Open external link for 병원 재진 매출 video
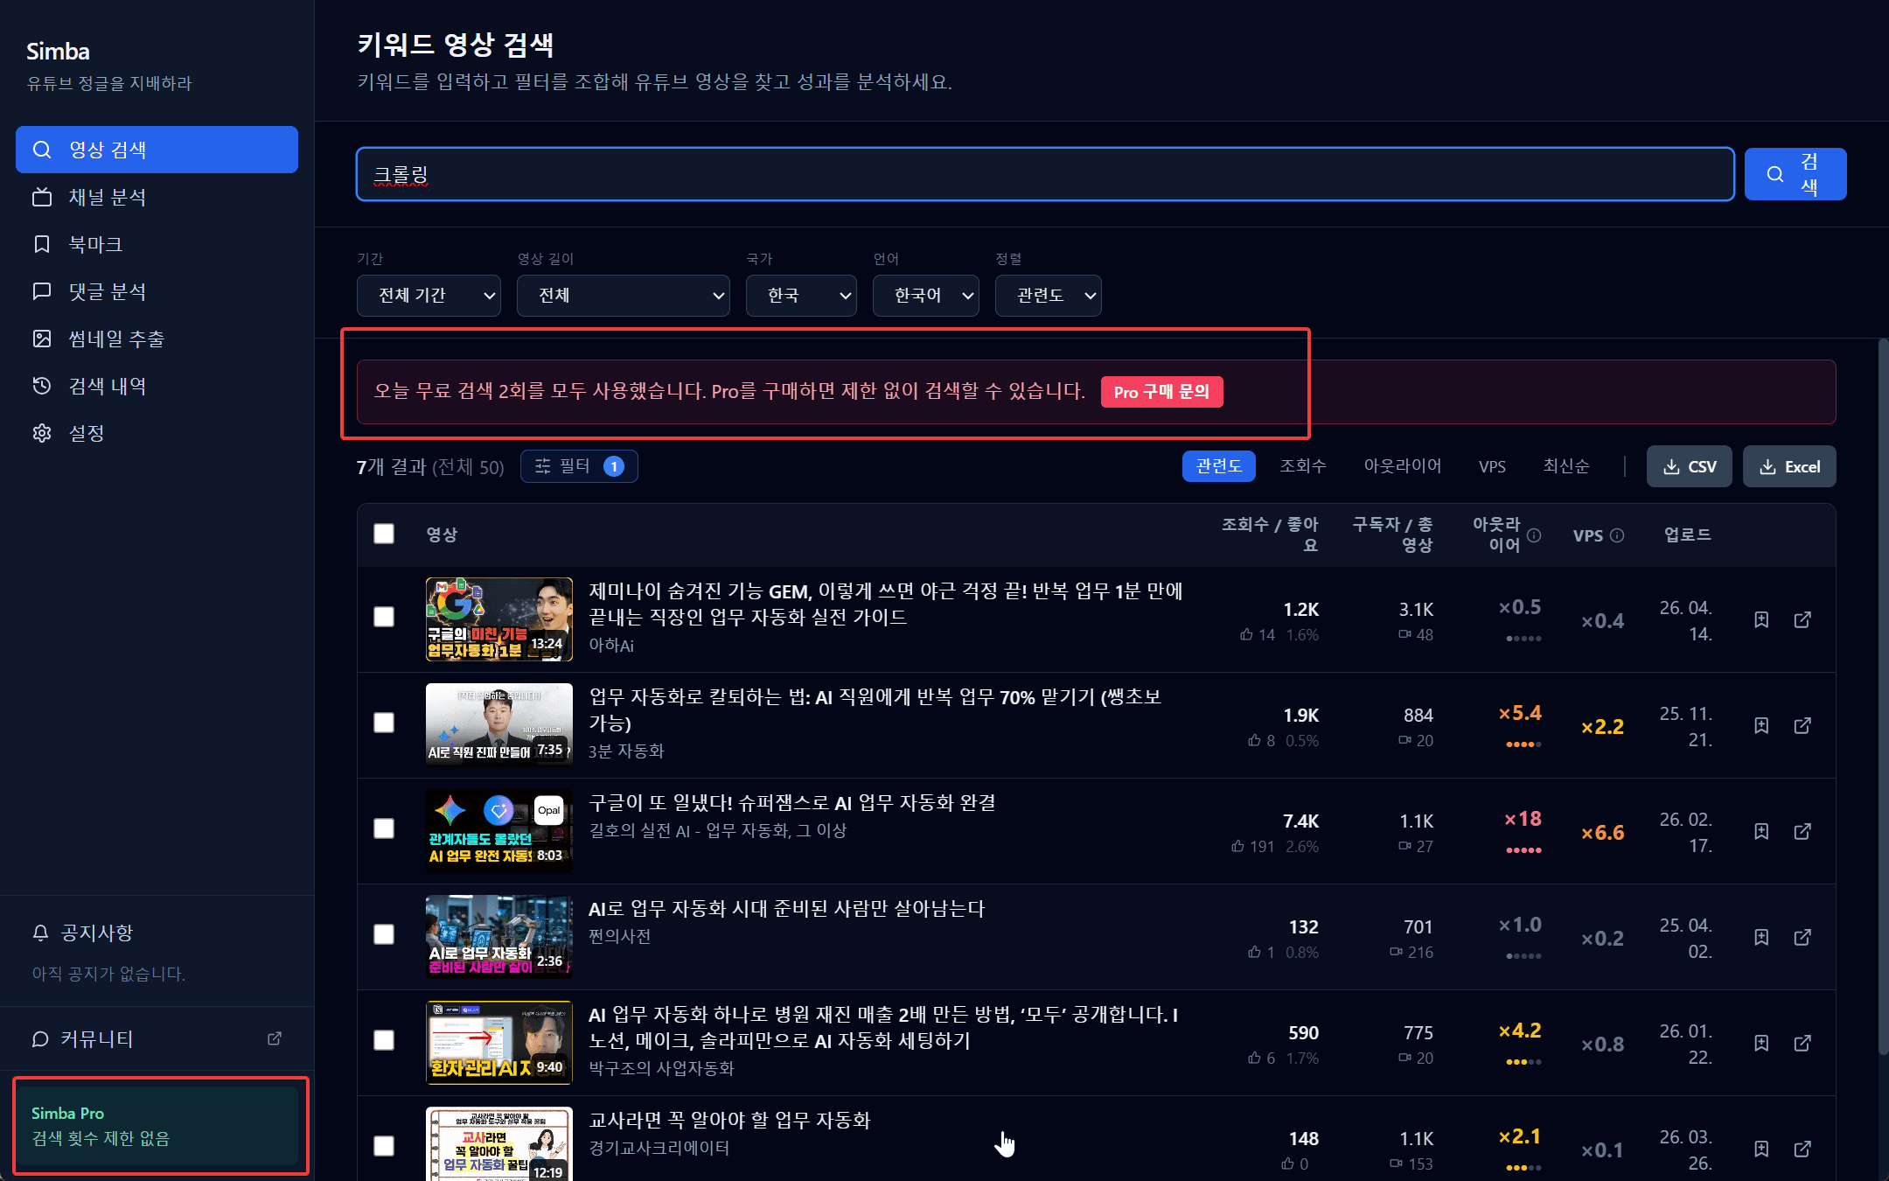This screenshot has height=1181, width=1889. pos(1802,1043)
